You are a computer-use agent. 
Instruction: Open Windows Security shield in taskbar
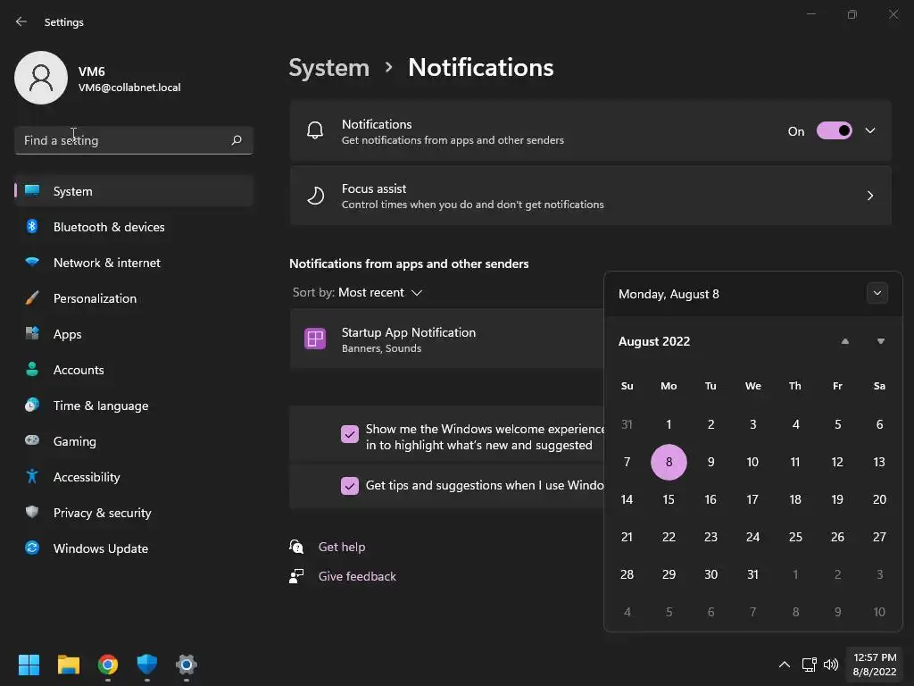[147, 665]
